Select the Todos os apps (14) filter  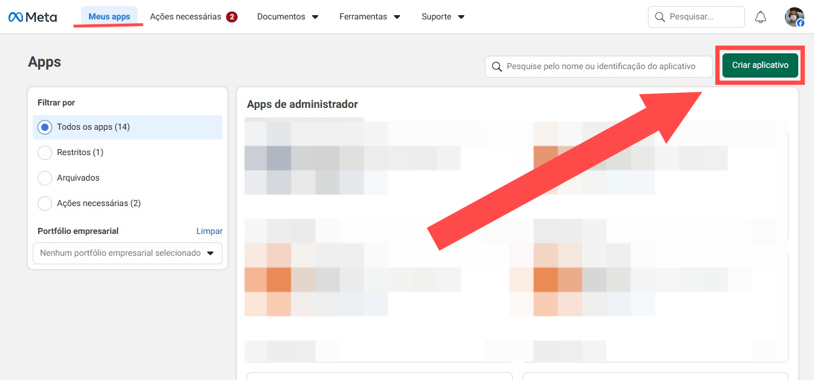point(128,127)
